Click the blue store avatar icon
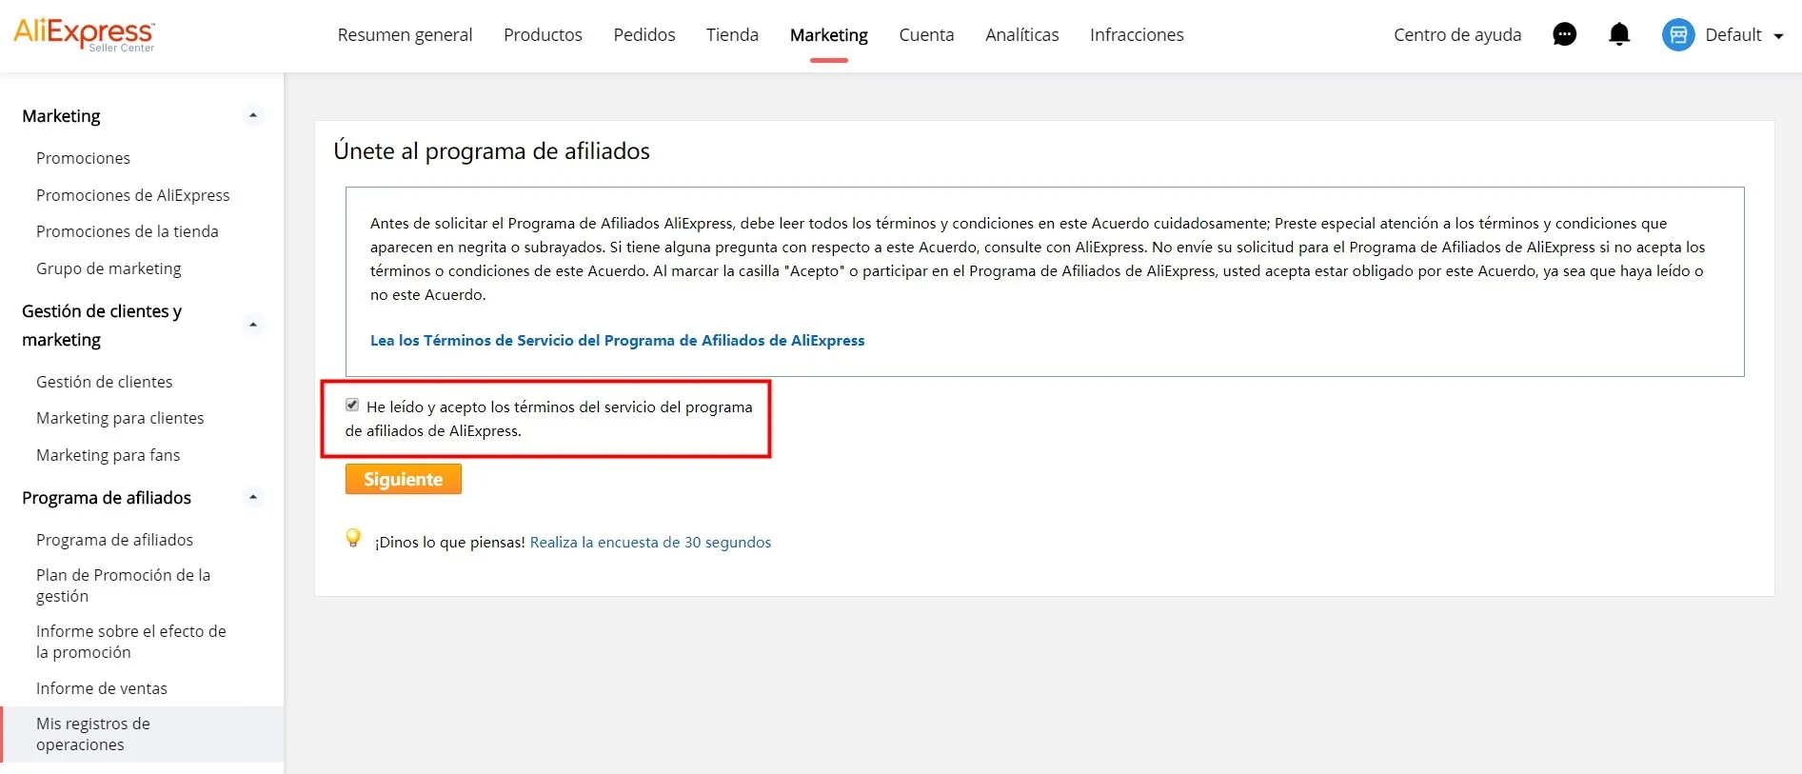Image resolution: width=1802 pixels, height=774 pixels. coord(1678,35)
